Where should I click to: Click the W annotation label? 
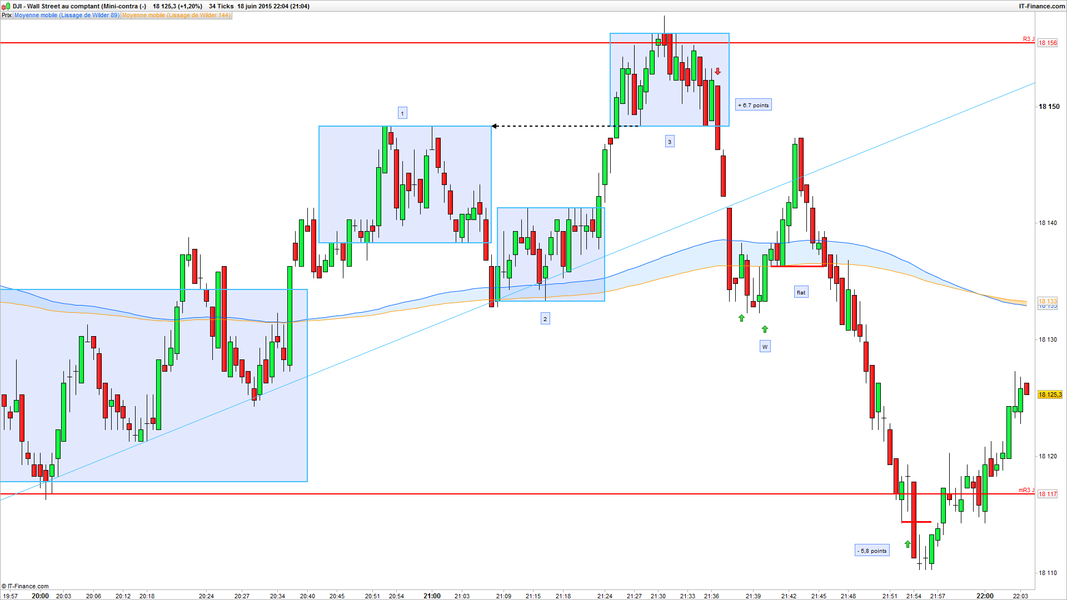765,347
